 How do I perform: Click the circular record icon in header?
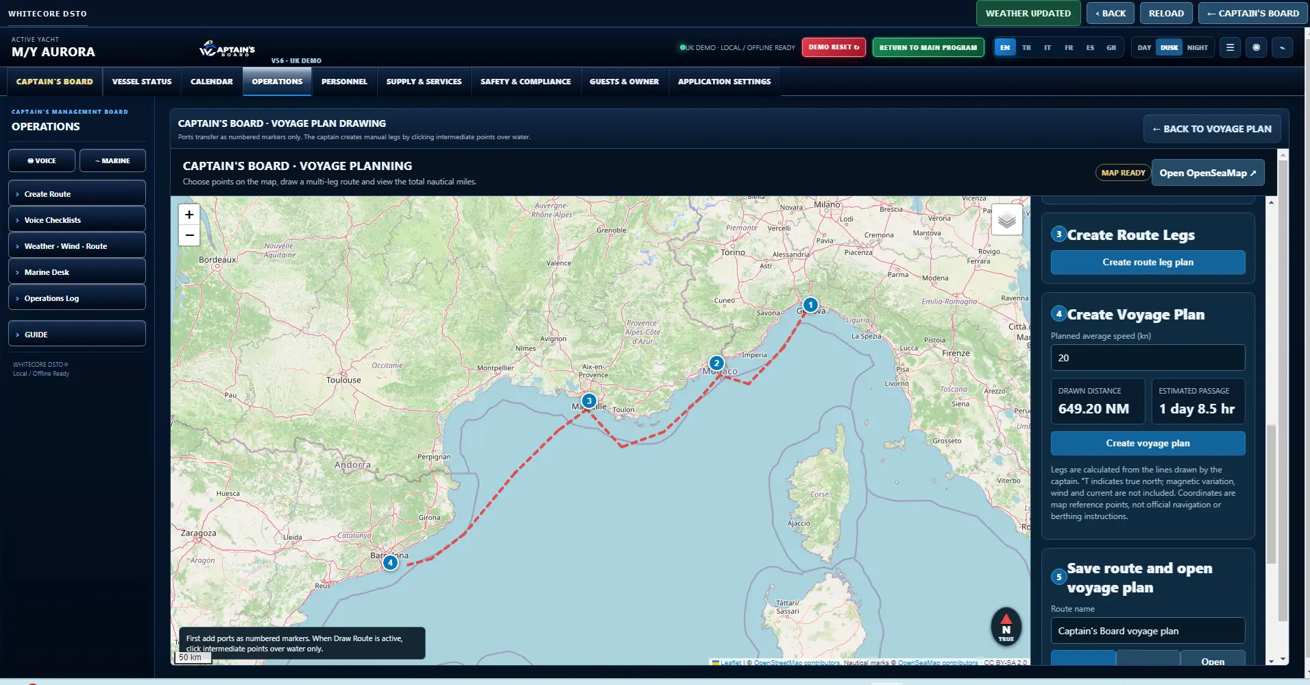1256,47
